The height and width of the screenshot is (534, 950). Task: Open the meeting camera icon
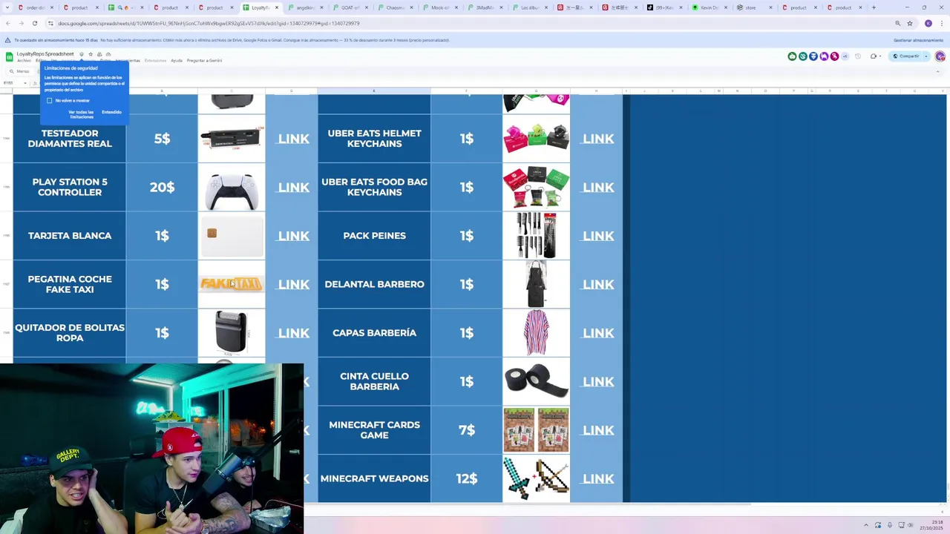pyautogui.click(x=875, y=56)
